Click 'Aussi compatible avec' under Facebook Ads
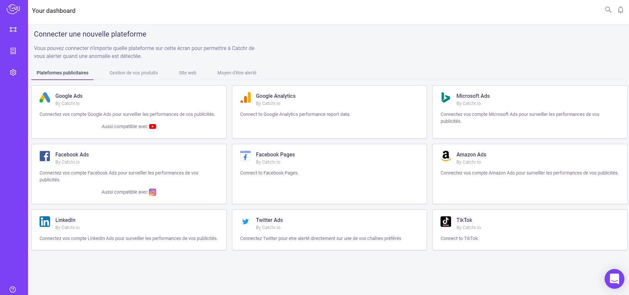The width and height of the screenshot is (629, 295). click(x=125, y=192)
